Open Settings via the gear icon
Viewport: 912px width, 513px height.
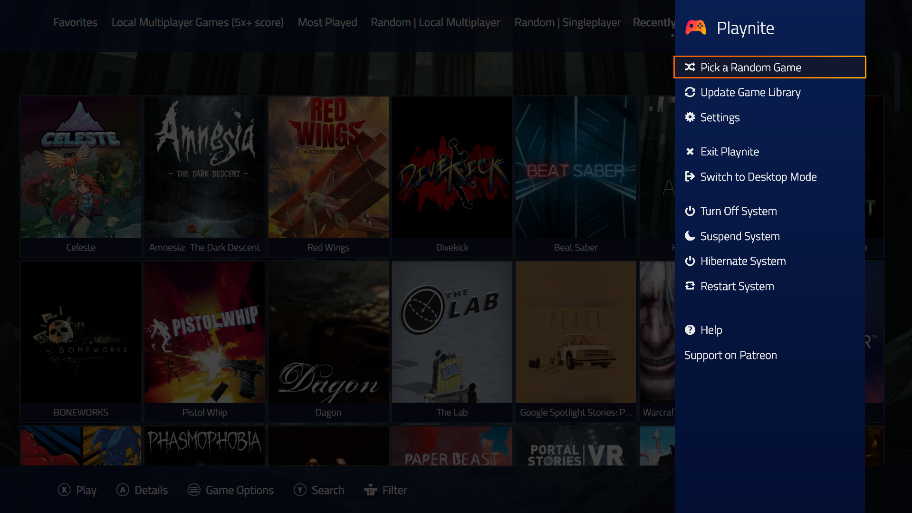coord(690,117)
